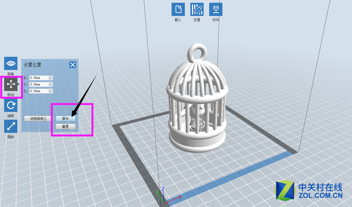Decrease the Y position stepper
Viewport: 352px width, 207px height.
(51, 86)
